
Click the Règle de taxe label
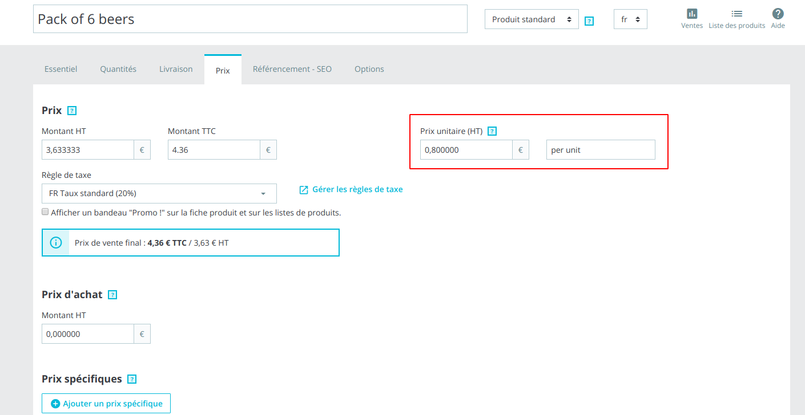pyautogui.click(x=66, y=175)
